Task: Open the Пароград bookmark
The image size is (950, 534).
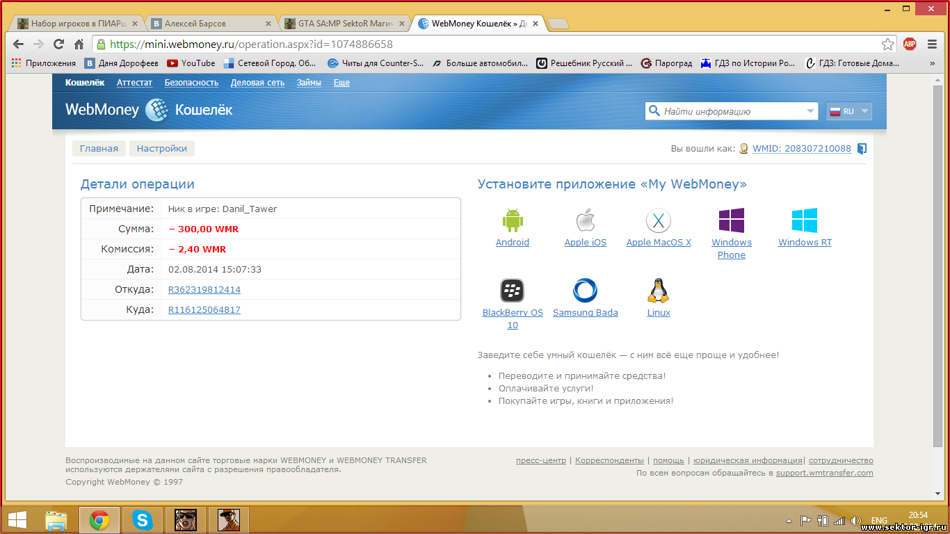Action: (666, 63)
